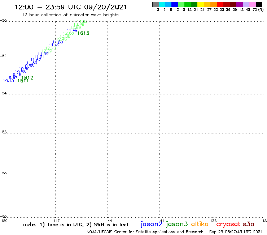This screenshot has height=235, width=267.
Task: Select the black legend swatch
Action: click(259, 4)
